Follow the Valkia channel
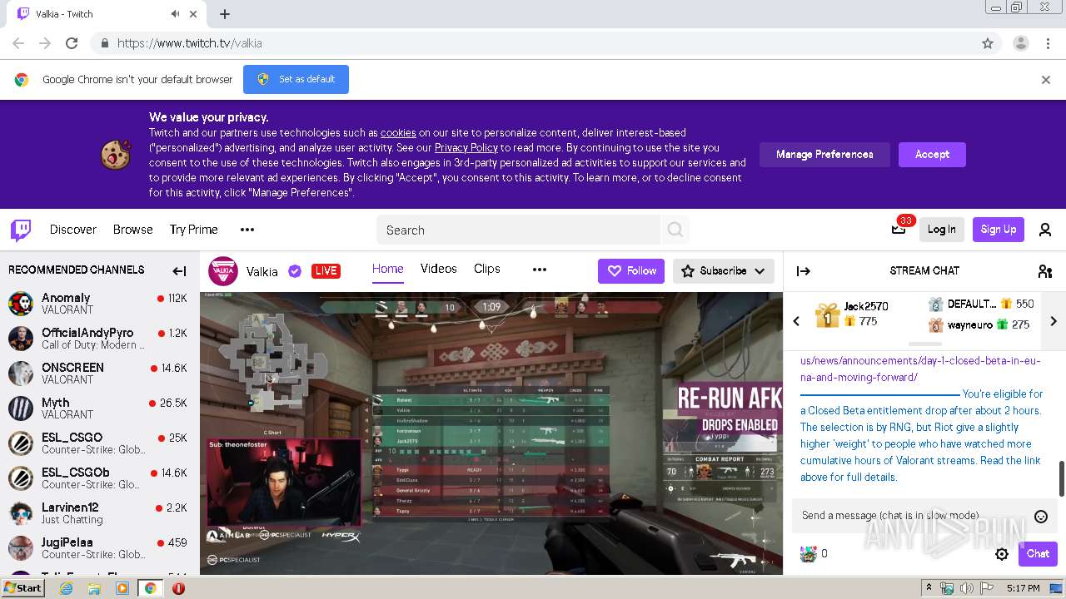This screenshot has width=1066, height=599. 631,271
